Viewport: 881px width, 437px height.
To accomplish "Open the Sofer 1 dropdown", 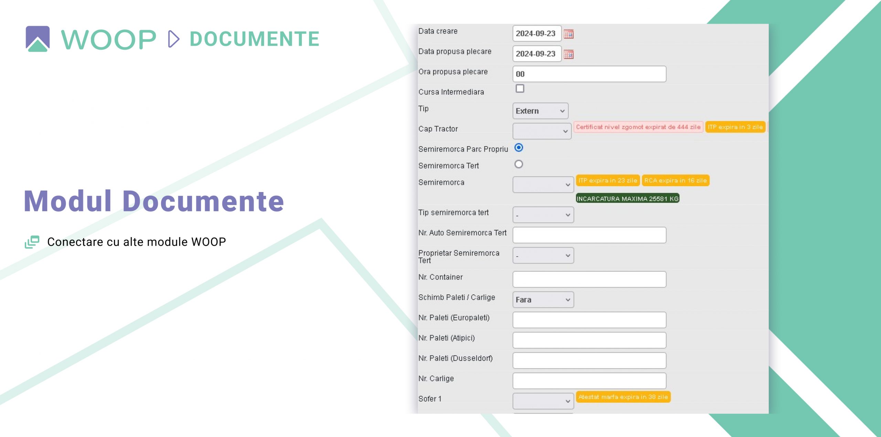I will point(543,401).
